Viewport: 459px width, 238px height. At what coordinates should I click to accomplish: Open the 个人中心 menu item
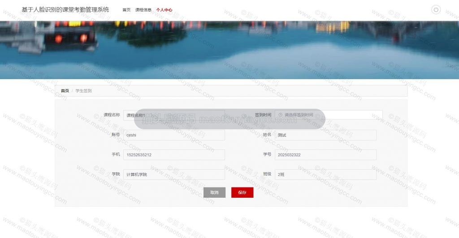click(164, 10)
